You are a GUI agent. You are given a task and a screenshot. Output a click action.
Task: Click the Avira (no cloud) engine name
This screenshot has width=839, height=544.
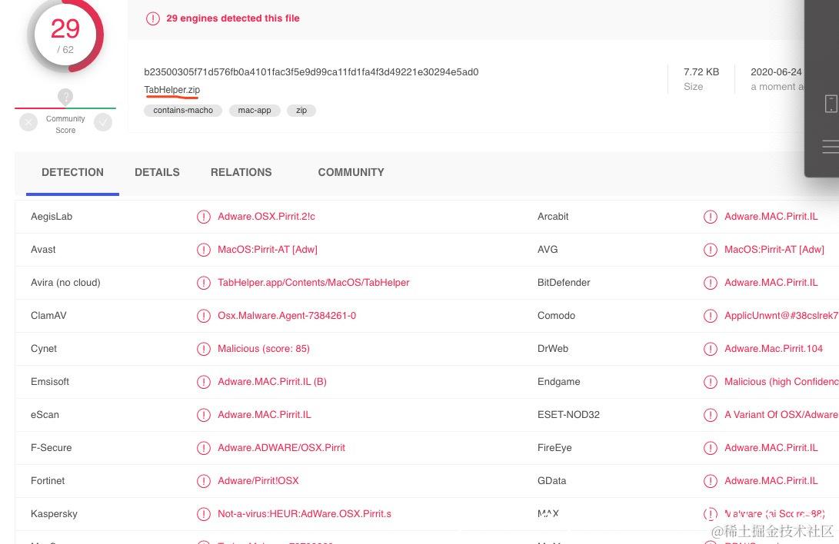[66, 283]
